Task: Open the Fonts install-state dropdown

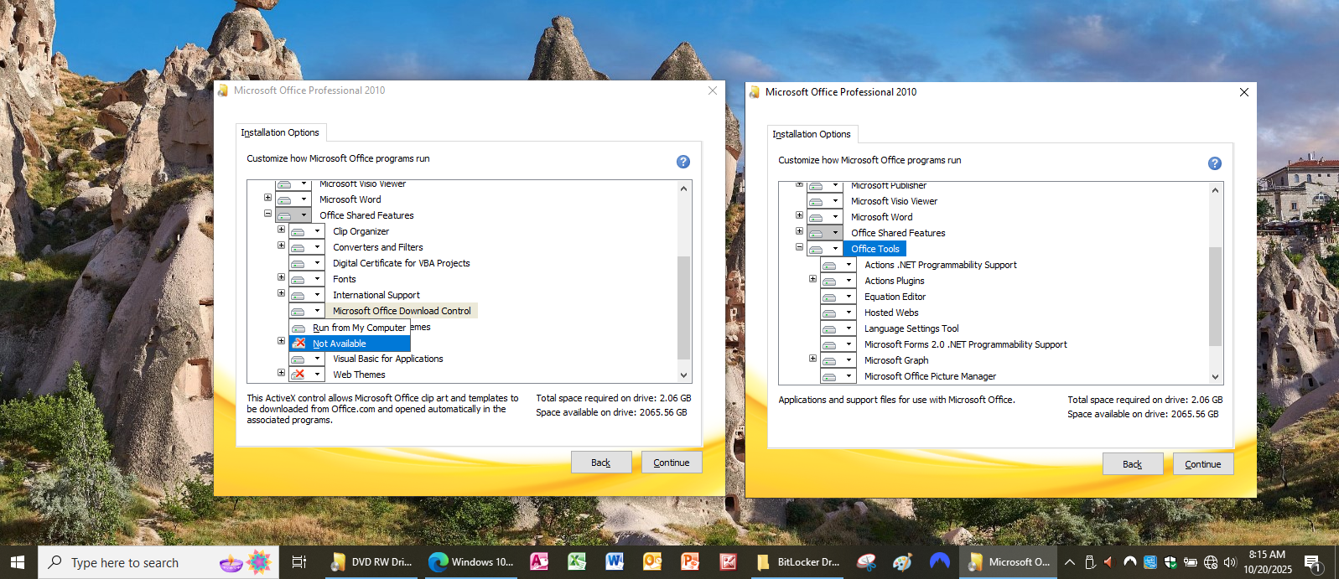Action: click(x=316, y=279)
